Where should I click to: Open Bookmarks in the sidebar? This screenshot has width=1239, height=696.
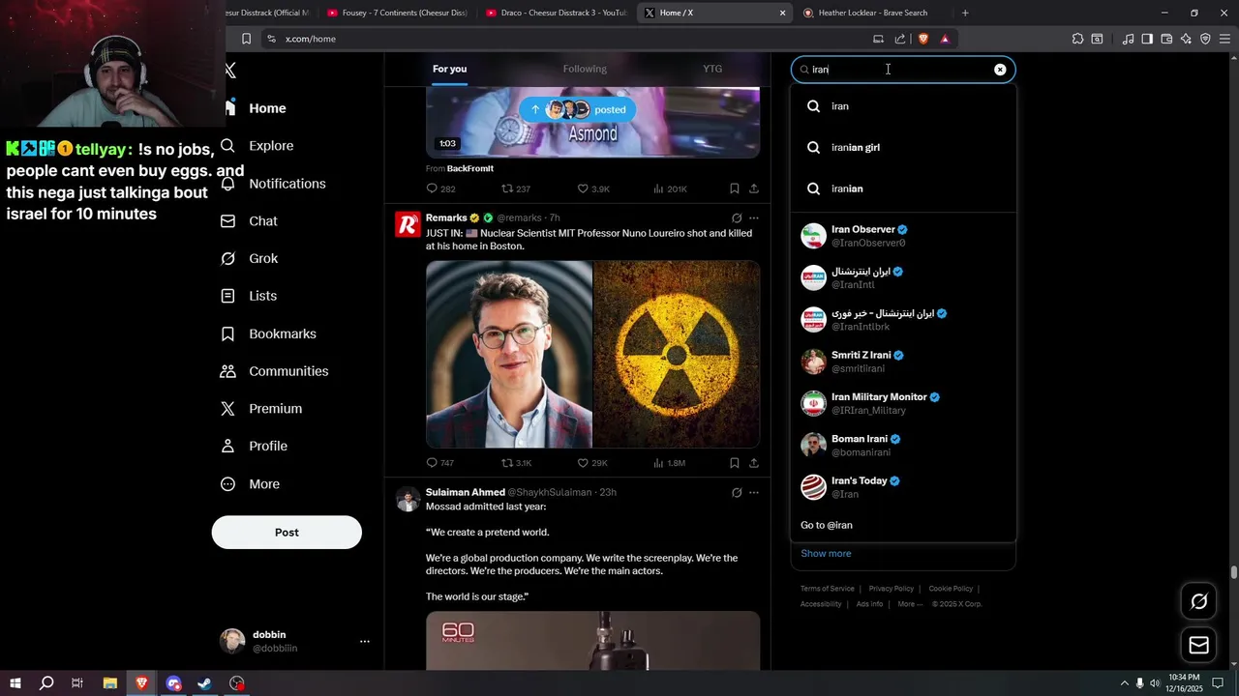269,333
